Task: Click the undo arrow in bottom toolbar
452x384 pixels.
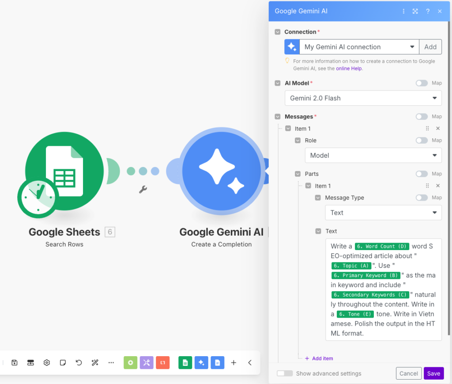Action: 79,363
